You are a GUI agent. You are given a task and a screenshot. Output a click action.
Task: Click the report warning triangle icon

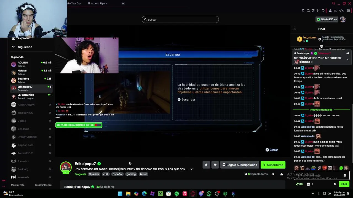pos(282,174)
